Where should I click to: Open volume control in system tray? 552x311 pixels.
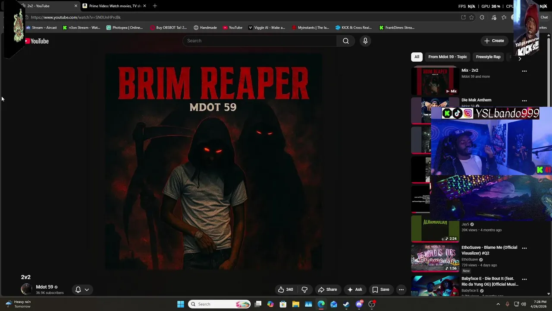tap(524, 304)
